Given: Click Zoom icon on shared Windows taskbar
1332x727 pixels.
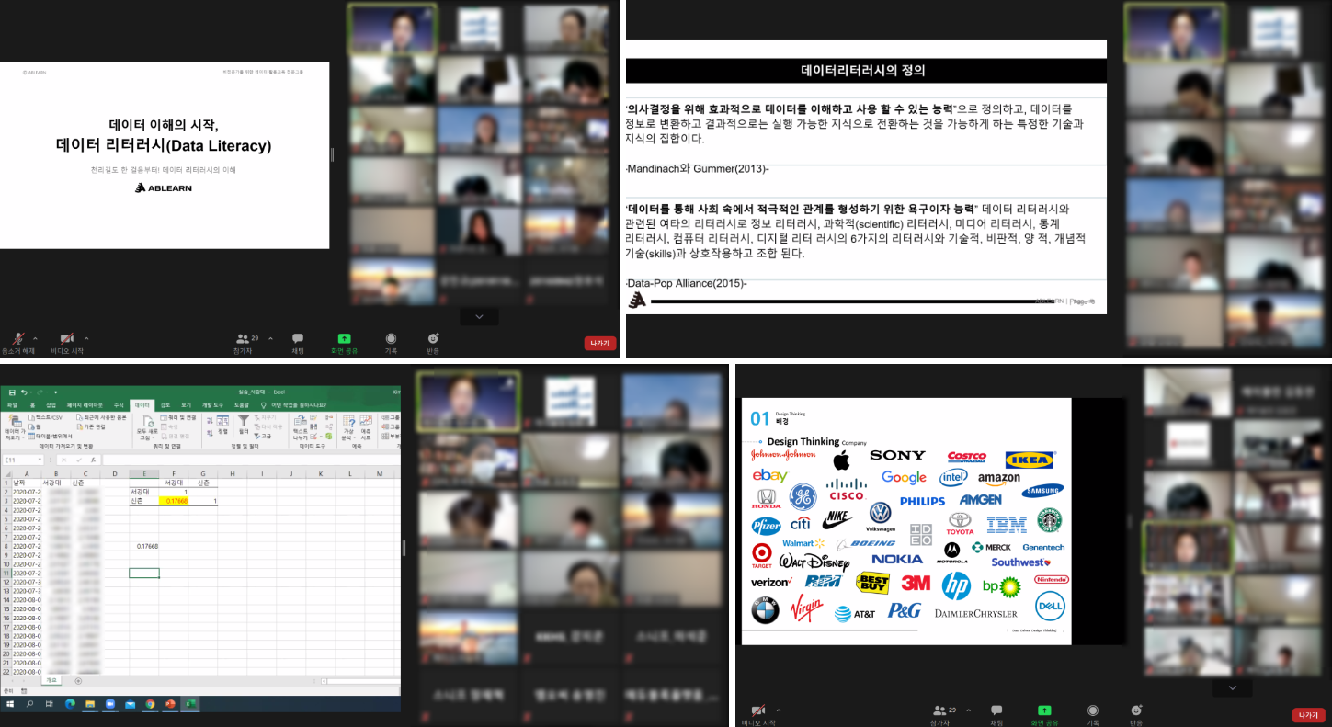Looking at the screenshot, I should (x=110, y=704).
